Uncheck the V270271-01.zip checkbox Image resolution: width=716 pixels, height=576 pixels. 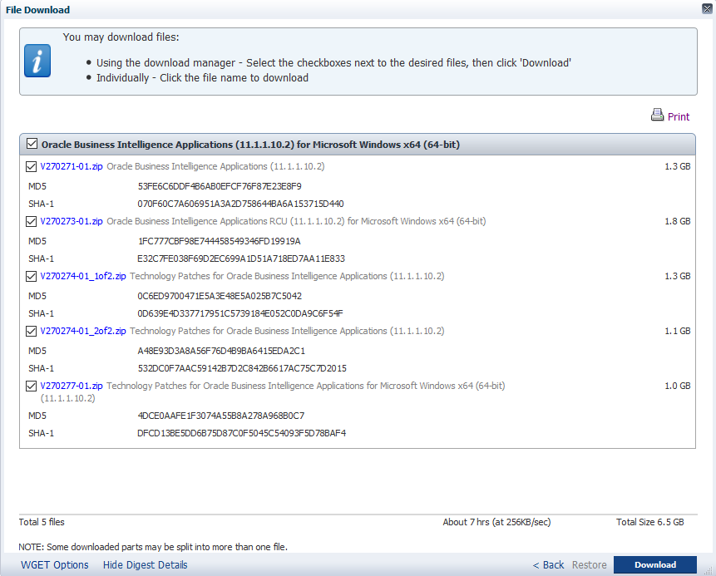point(31,166)
